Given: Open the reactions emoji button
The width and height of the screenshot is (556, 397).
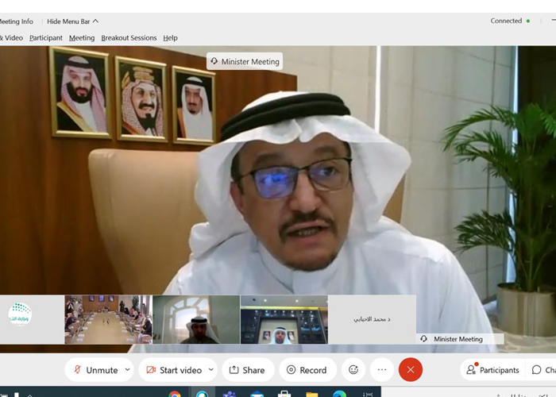Looking at the screenshot, I should pos(353,370).
